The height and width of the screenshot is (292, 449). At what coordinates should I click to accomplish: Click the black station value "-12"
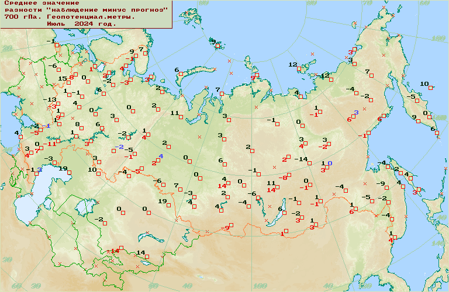click(x=323, y=76)
